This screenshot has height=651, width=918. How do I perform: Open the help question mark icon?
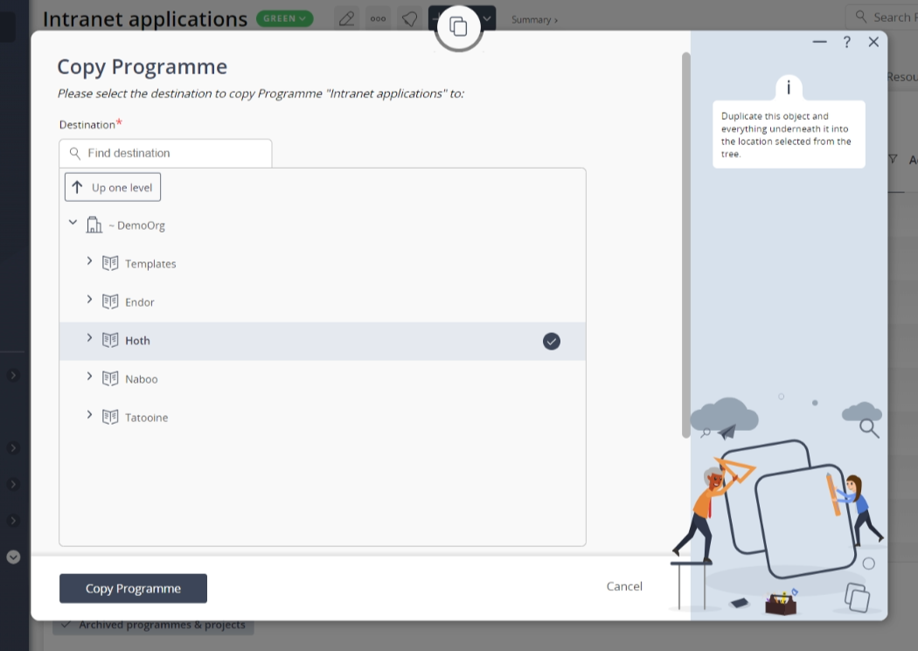click(x=846, y=42)
